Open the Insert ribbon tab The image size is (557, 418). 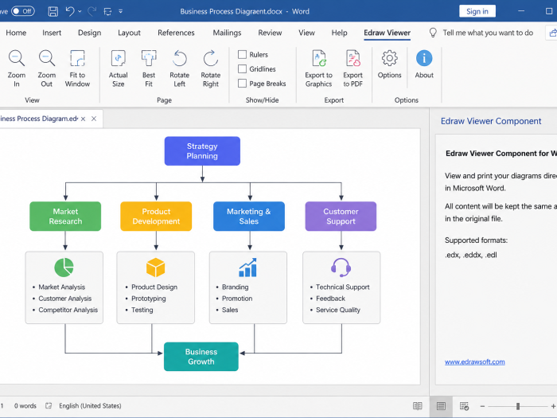(x=52, y=33)
